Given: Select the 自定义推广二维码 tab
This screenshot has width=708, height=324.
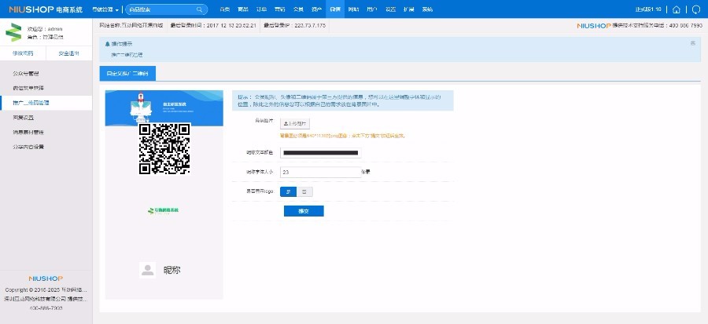Looking at the screenshot, I should tap(127, 73).
